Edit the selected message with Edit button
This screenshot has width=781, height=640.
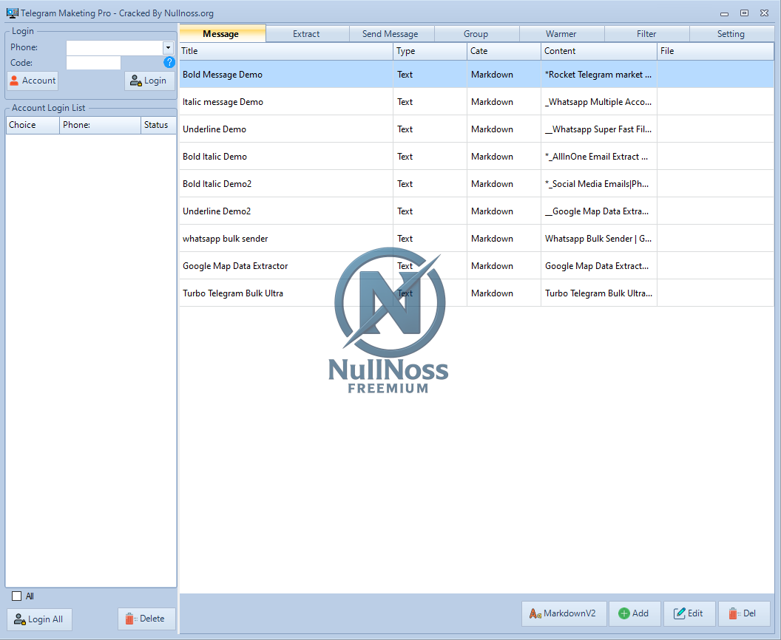pyautogui.click(x=689, y=613)
